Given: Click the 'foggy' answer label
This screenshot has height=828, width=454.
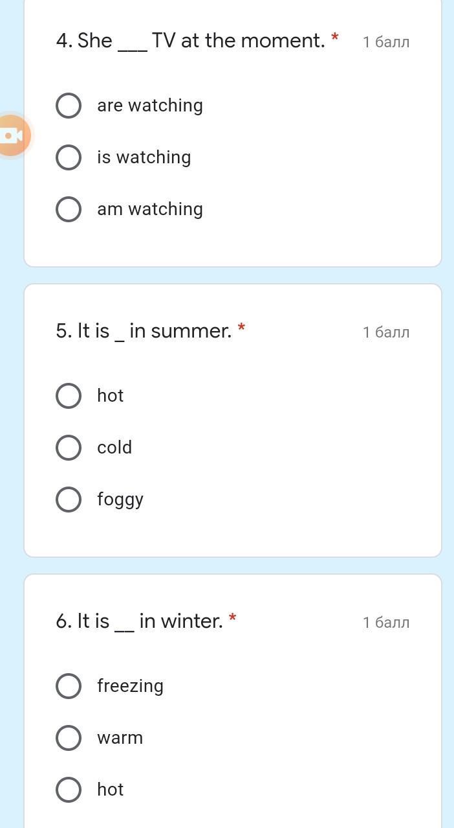Looking at the screenshot, I should 120,500.
